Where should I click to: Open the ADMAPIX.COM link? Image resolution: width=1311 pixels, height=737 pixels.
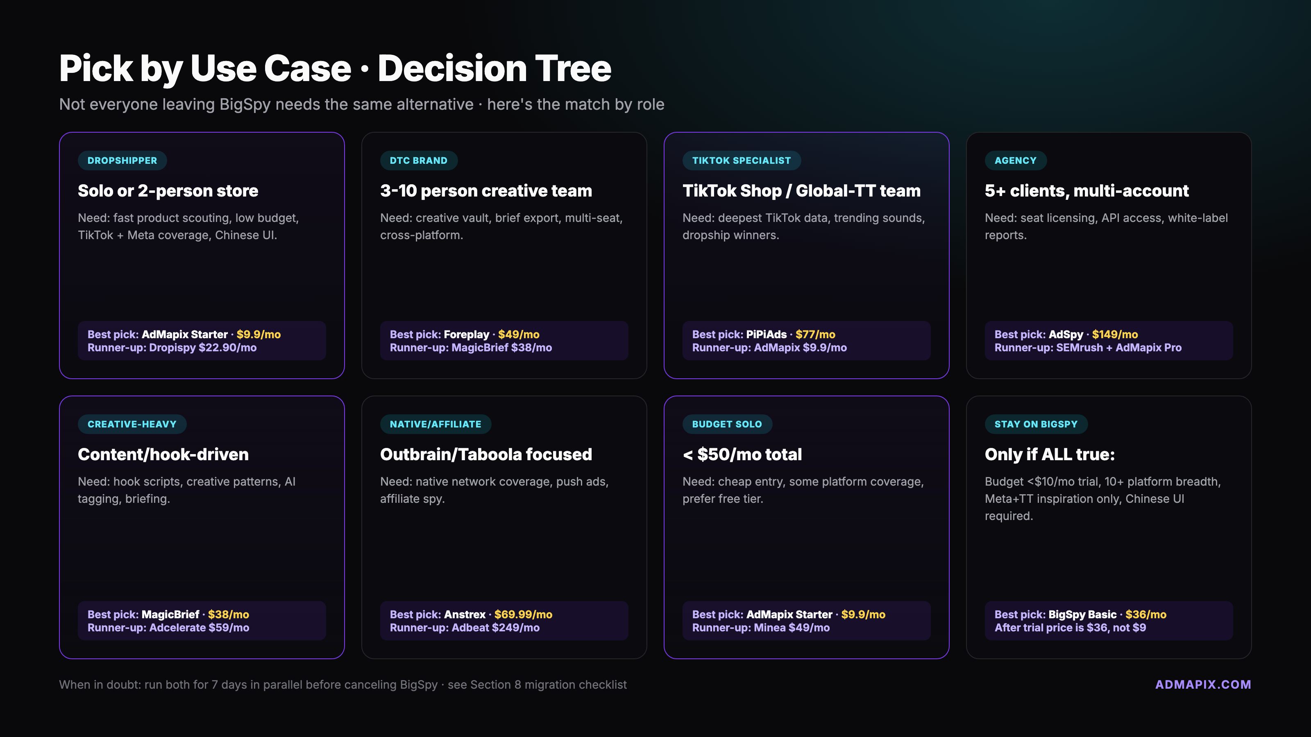[x=1202, y=685]
